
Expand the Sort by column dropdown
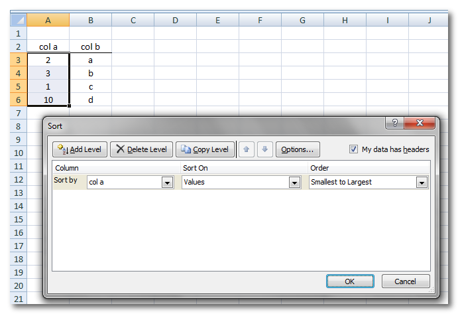tap(168, 183)
